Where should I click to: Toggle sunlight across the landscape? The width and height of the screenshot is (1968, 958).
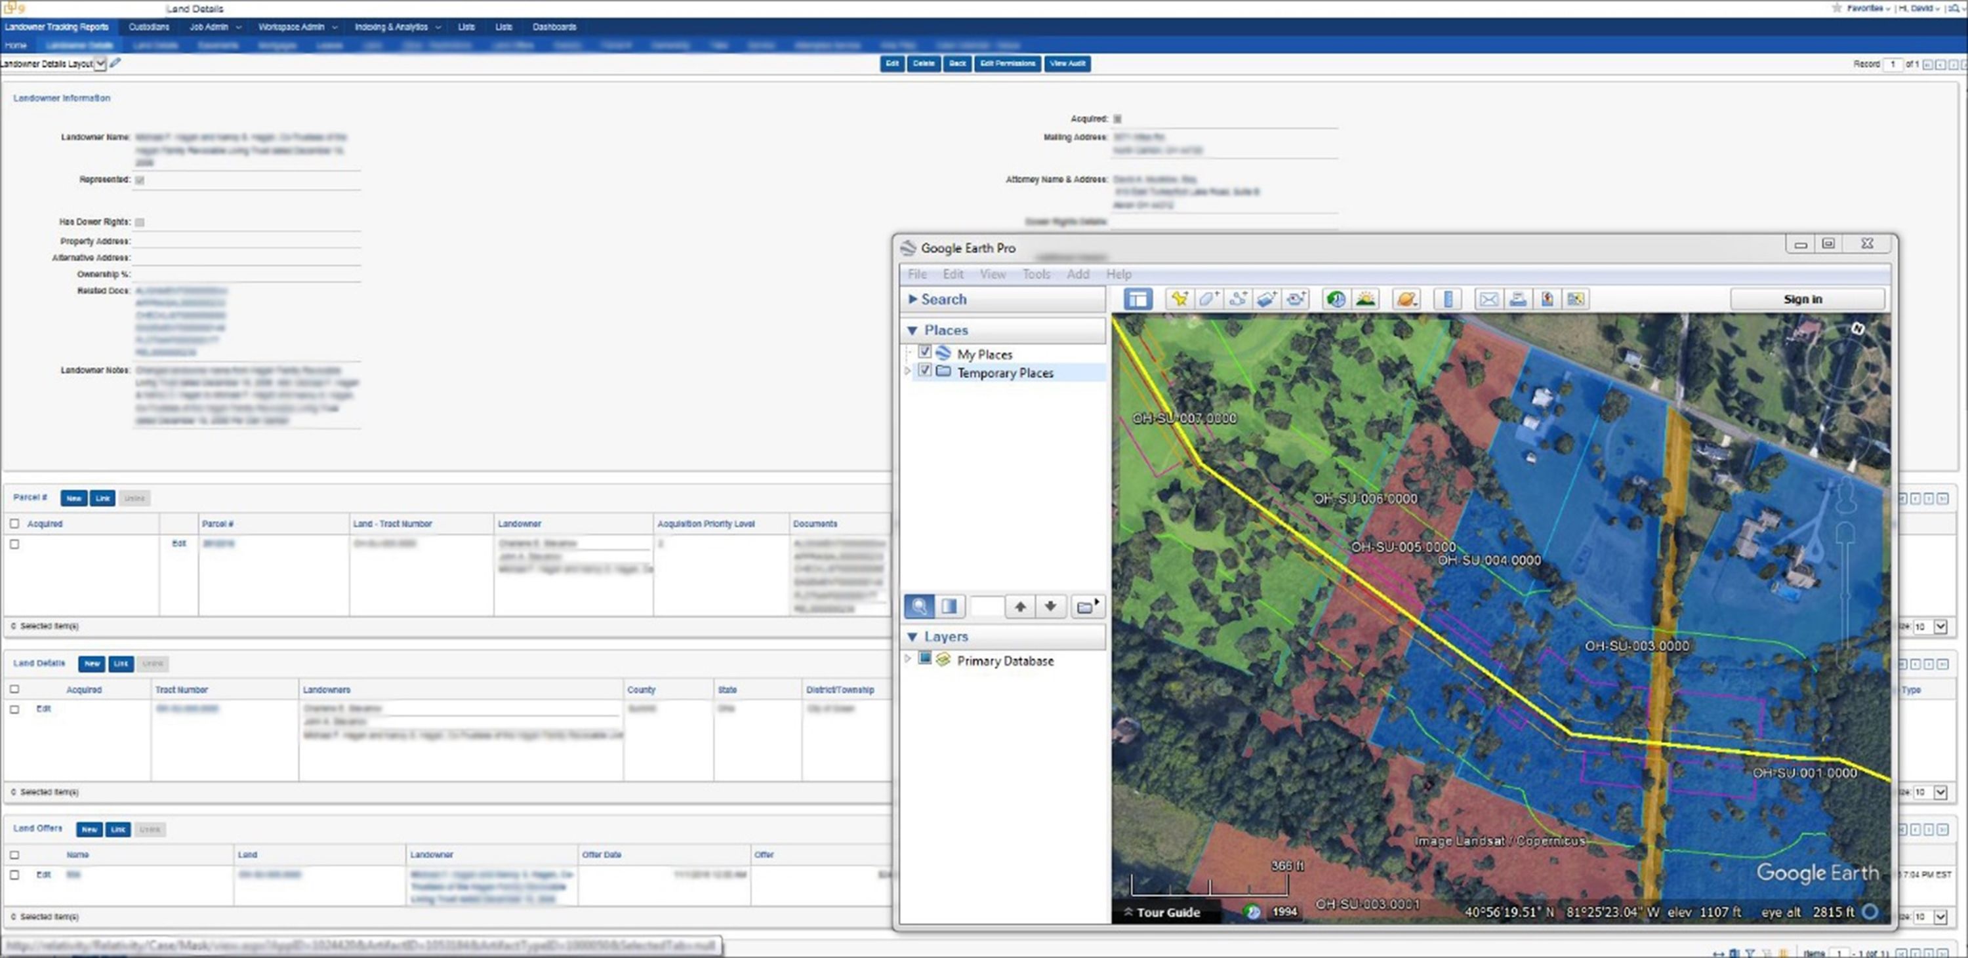point(1365,298)
